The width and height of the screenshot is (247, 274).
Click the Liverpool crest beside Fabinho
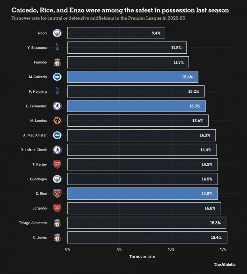pos(57,62)
